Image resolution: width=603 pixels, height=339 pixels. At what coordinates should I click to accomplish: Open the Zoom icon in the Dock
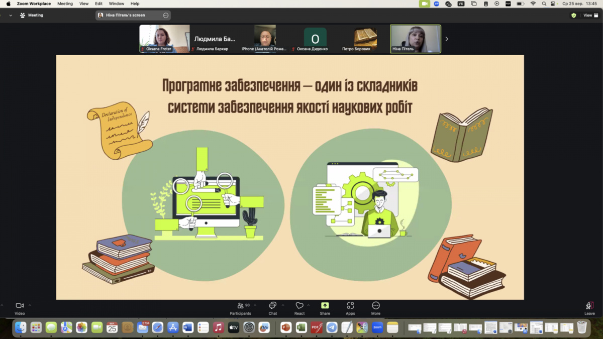[377, 327]
